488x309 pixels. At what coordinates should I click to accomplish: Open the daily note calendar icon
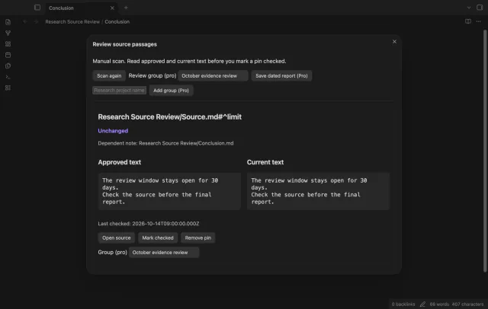click(x=8, y=55)
